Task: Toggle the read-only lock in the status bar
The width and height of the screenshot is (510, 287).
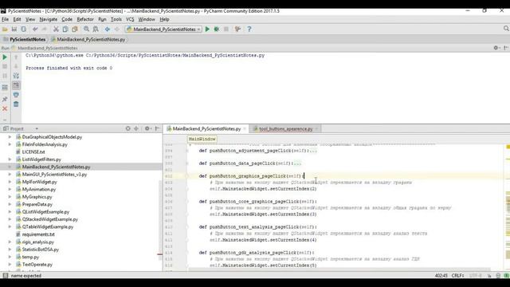Action: (x=489, y=276)
